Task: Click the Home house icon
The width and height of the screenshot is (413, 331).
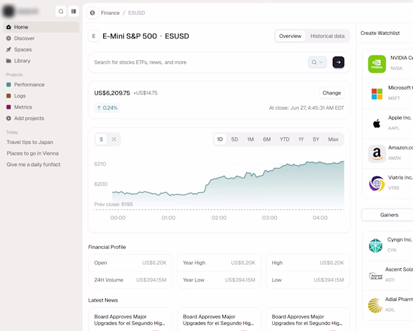Action: coord(9,27)
